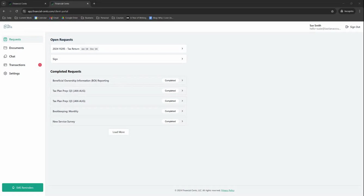The width and height of the screenshot is (364, 196).
Task: Go to Chat in sidebar
Action: point(23,56)
